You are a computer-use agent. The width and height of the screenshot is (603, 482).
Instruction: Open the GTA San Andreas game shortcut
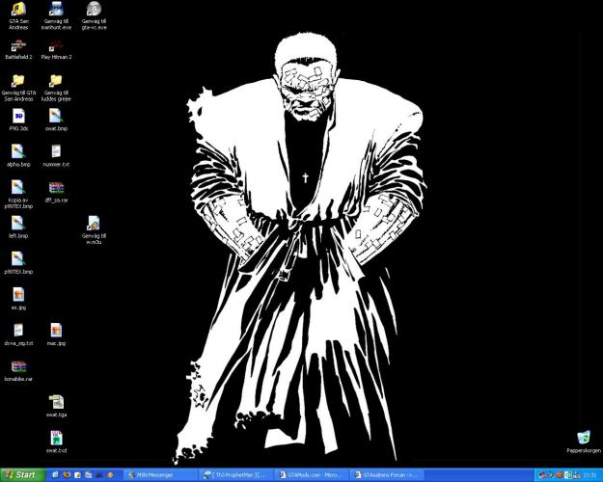pos(18,11)
